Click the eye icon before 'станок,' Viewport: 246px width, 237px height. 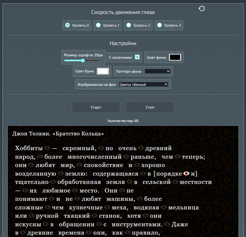[94, 216]
